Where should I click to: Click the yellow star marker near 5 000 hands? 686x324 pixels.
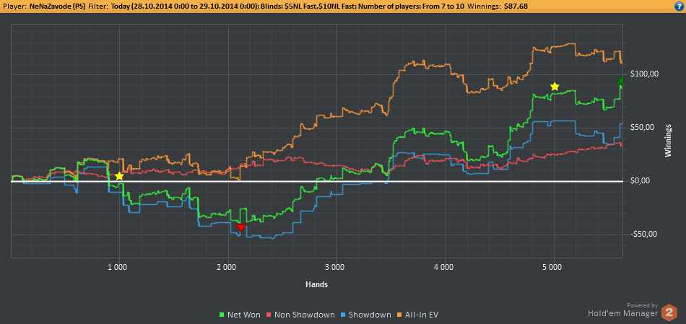click(555, 87)
